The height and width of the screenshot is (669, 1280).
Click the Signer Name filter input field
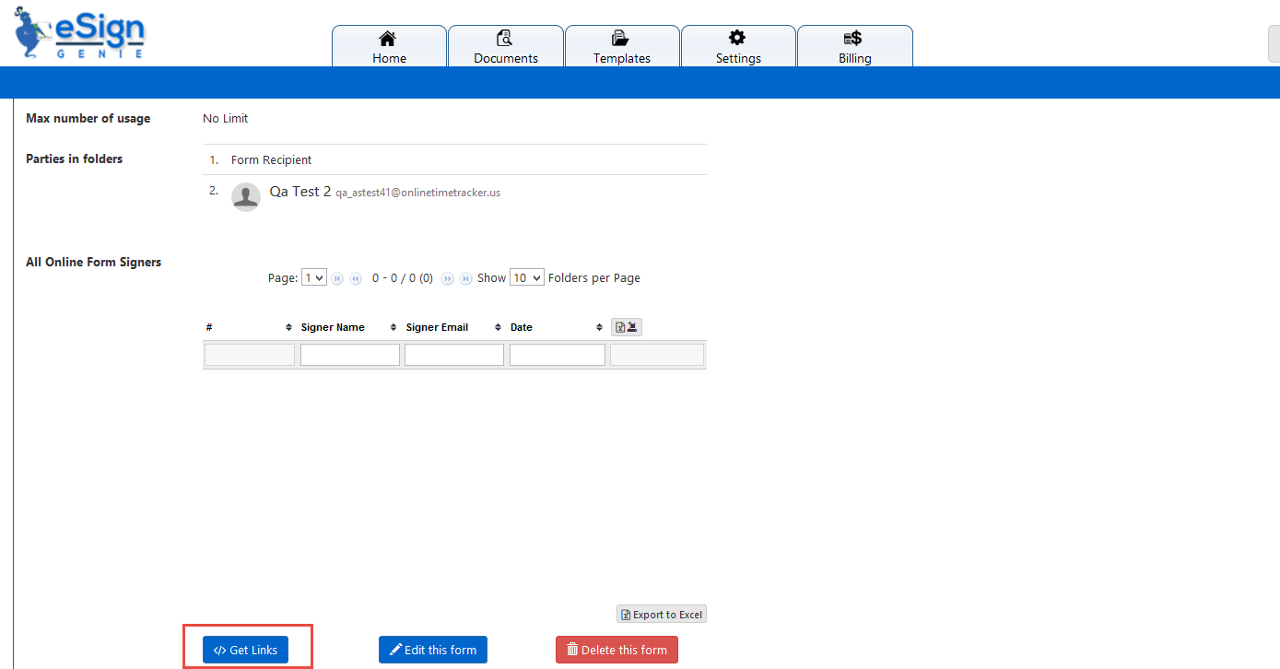click(x=349, y=354)
